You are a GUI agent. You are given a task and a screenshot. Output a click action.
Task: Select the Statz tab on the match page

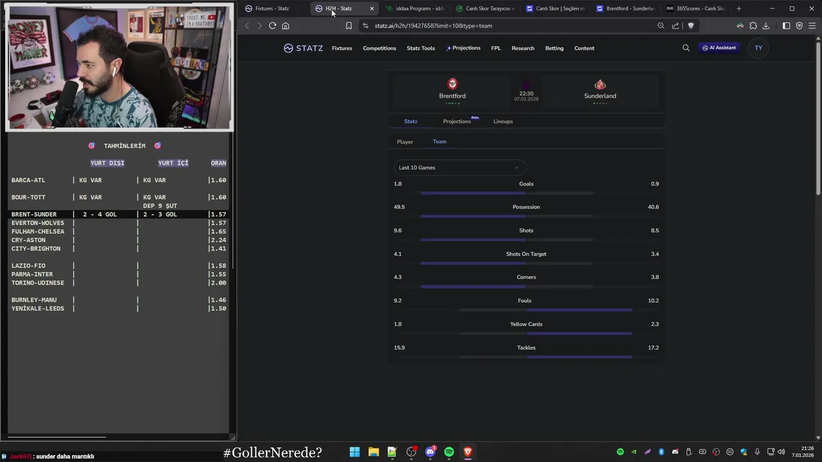pos(410,121)
